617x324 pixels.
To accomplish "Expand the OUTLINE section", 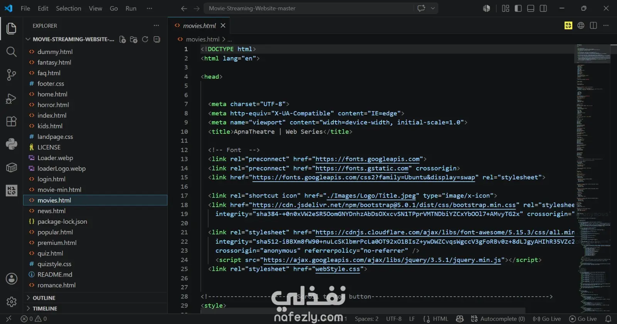I will 96,298.
